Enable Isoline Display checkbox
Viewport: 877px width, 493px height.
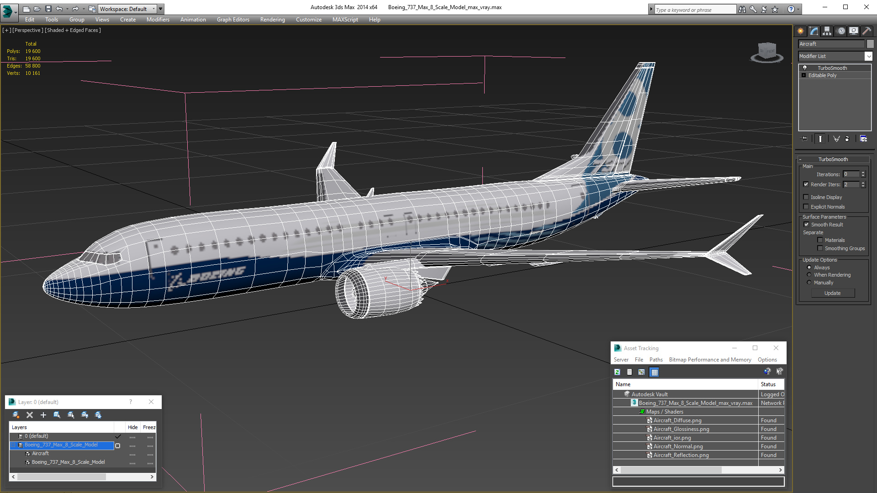(x=806, y=197)
